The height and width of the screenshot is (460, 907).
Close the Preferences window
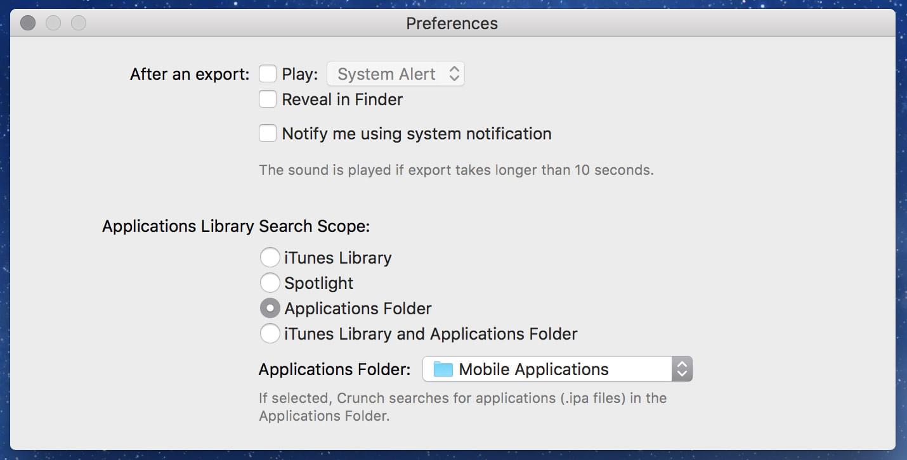[x=28, y=23]
